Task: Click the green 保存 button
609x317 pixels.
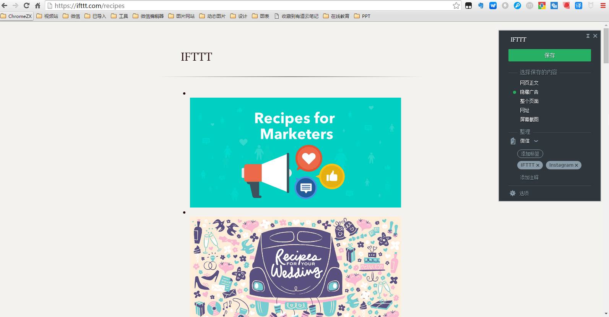Action: point(549,55)
